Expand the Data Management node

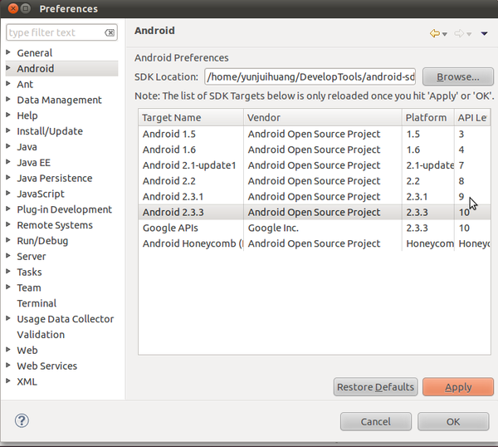click(x=8, y=99)
